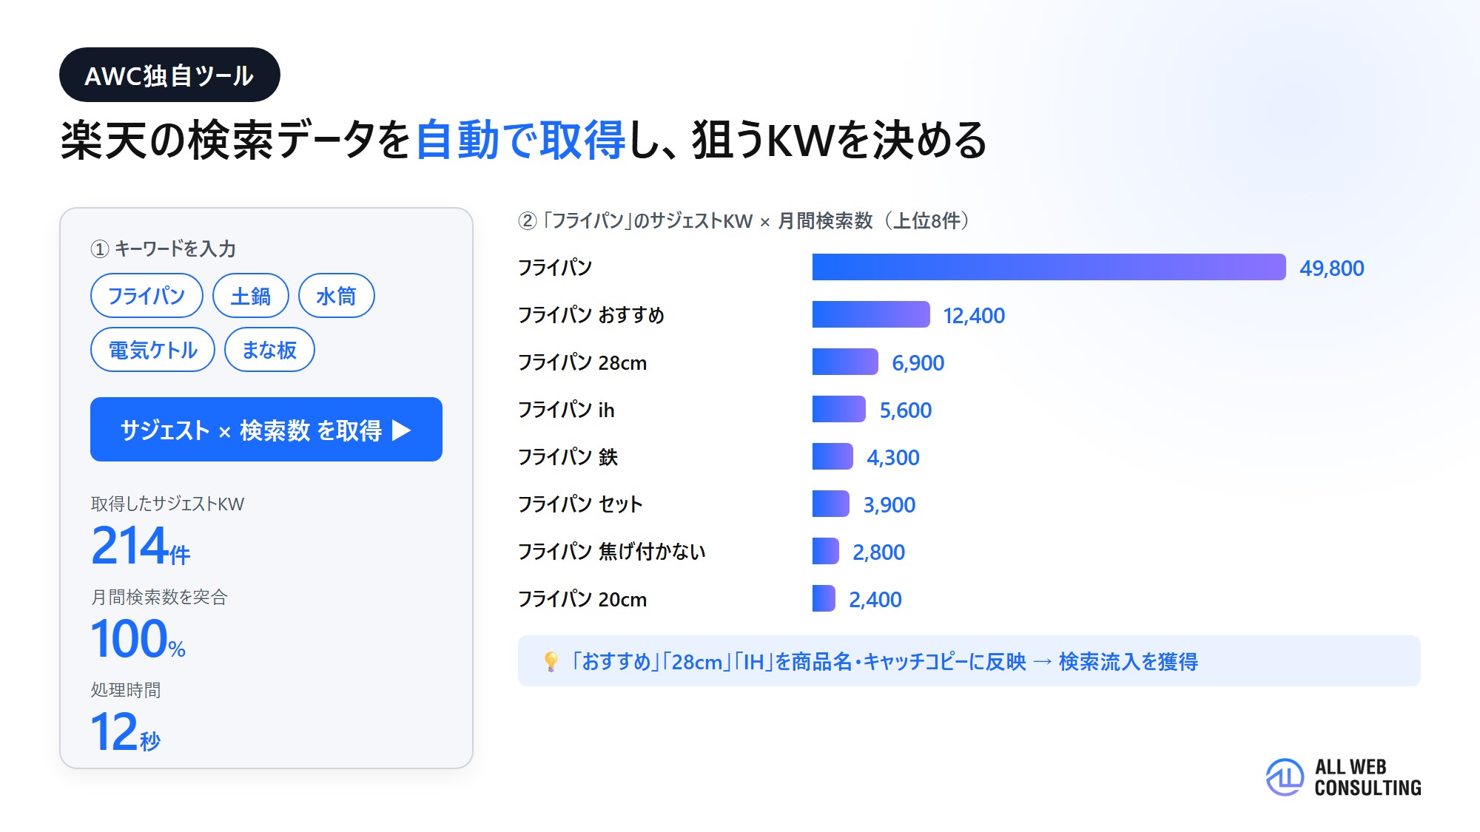The width and height of the screenshot is (1480, 832).
Task: Click the フライパン 28cm row label
Action: coord(582,362)
